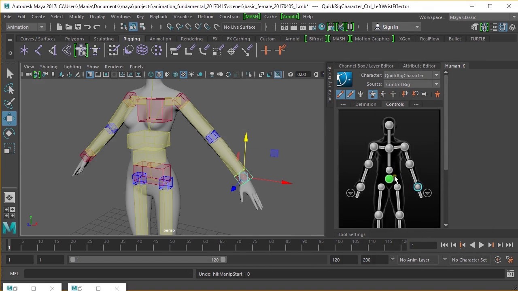Open the Script Editor icon
This screenshot has width=518, height=291.
(x=511, y=274)
